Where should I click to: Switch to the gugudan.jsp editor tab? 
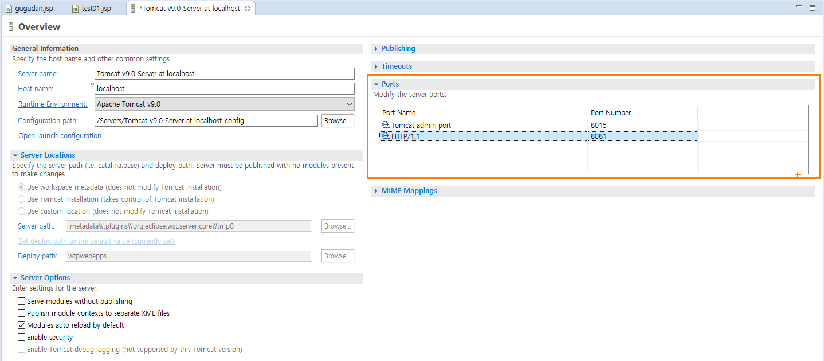pyautogui.click(x=30, y=9)
